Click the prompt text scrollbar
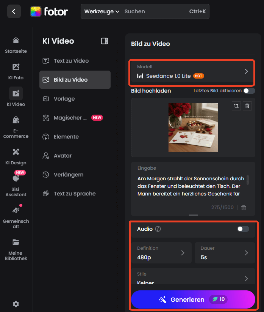The image size is (264, 312). pyautogui.click(x=248, y=180)
